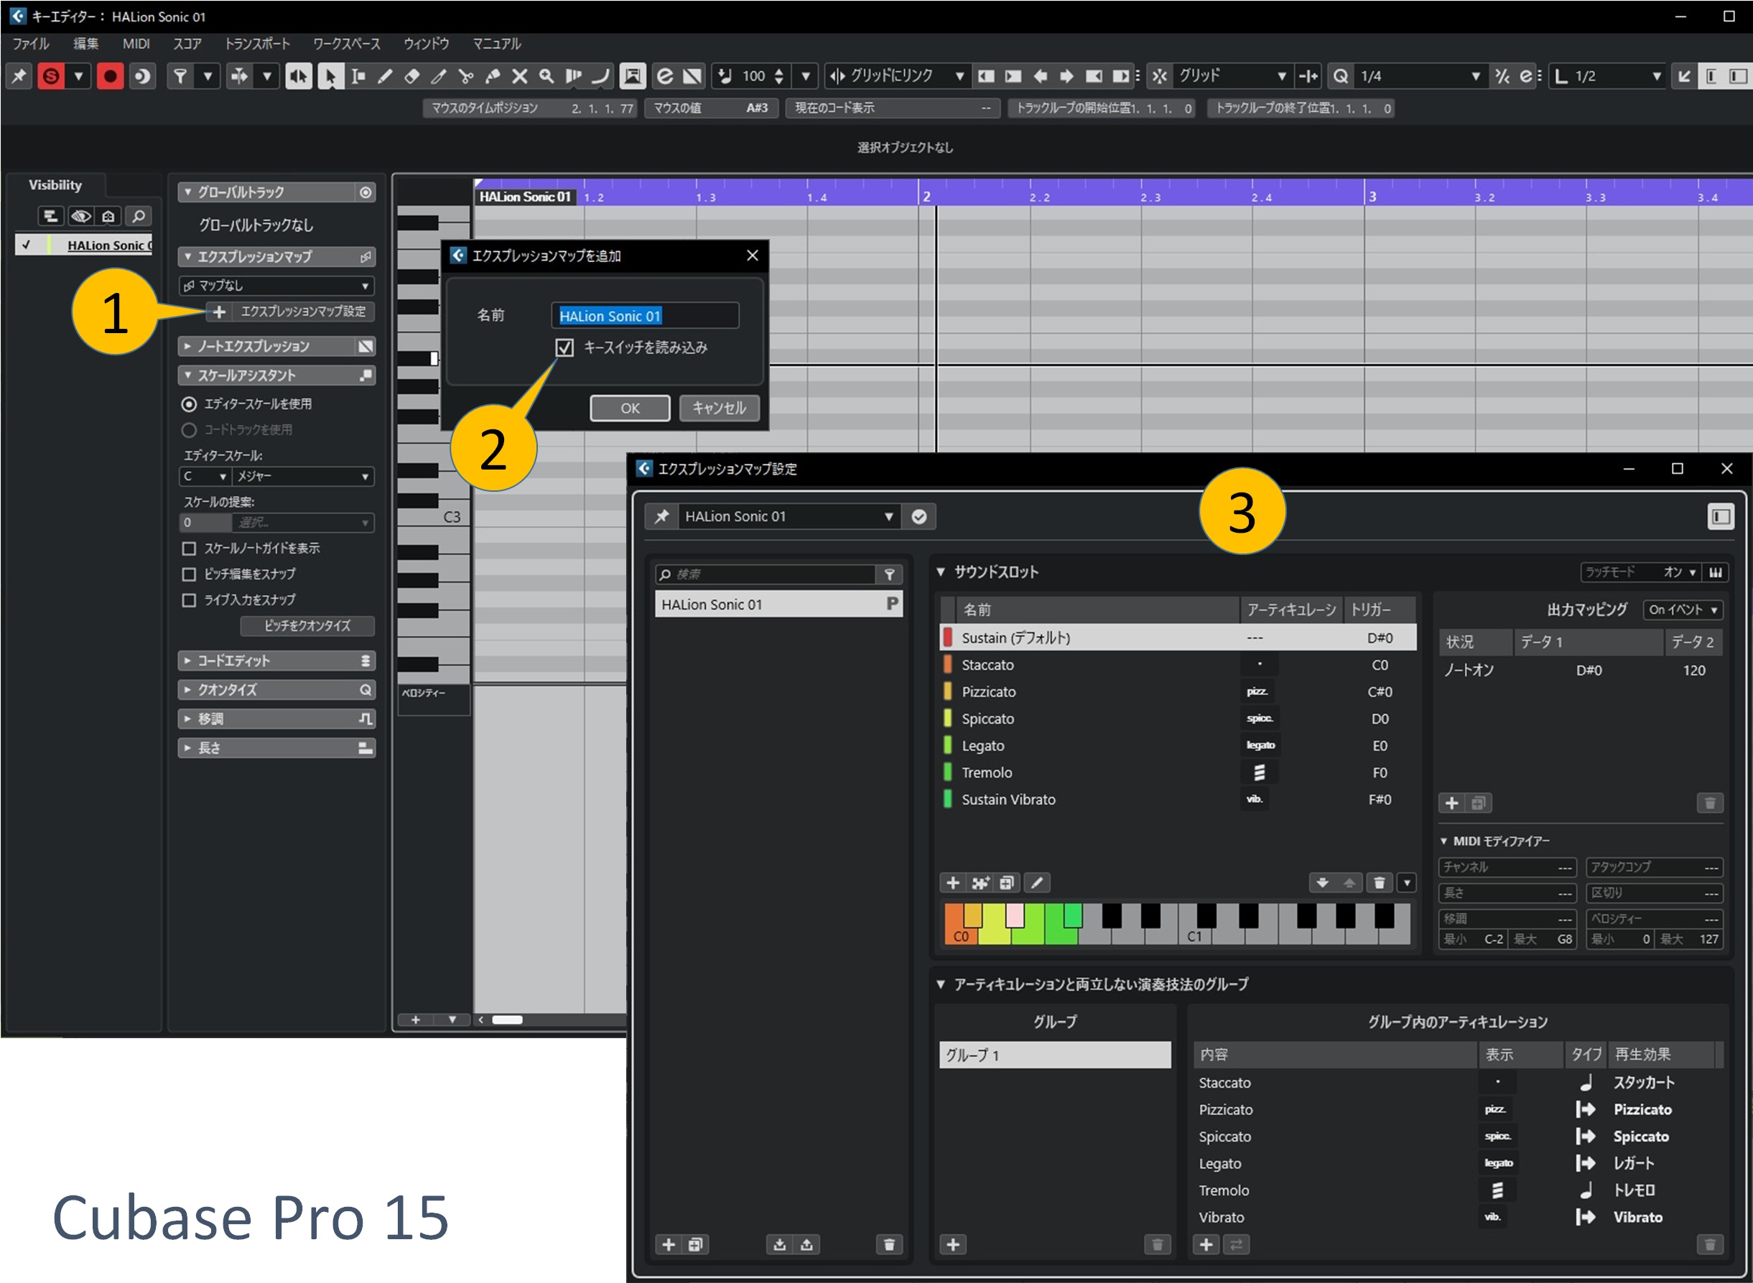Viewport: 1753px width, 1283px height.
Task: Delete sound slot with trash icon
Action: pyautogui.click(x=1380, y=883)
